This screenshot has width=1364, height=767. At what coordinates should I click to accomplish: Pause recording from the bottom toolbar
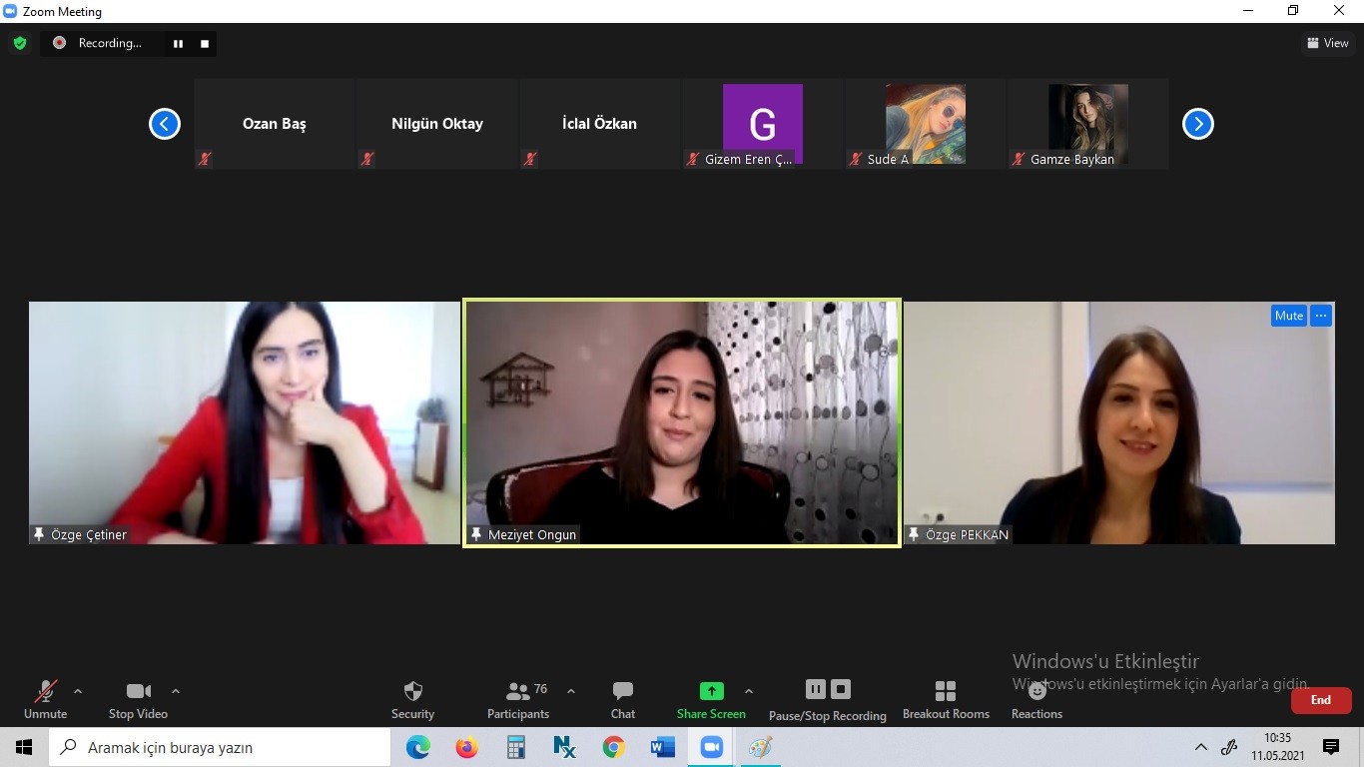[816, 689]
